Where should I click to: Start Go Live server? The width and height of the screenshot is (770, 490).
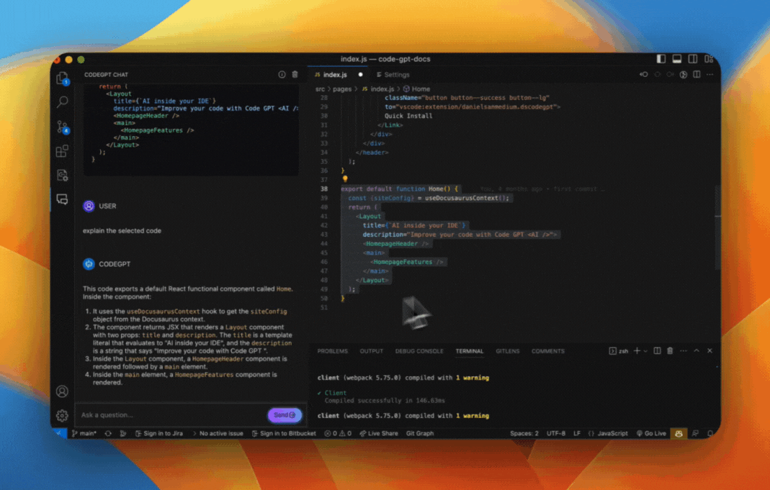point(651,434)
